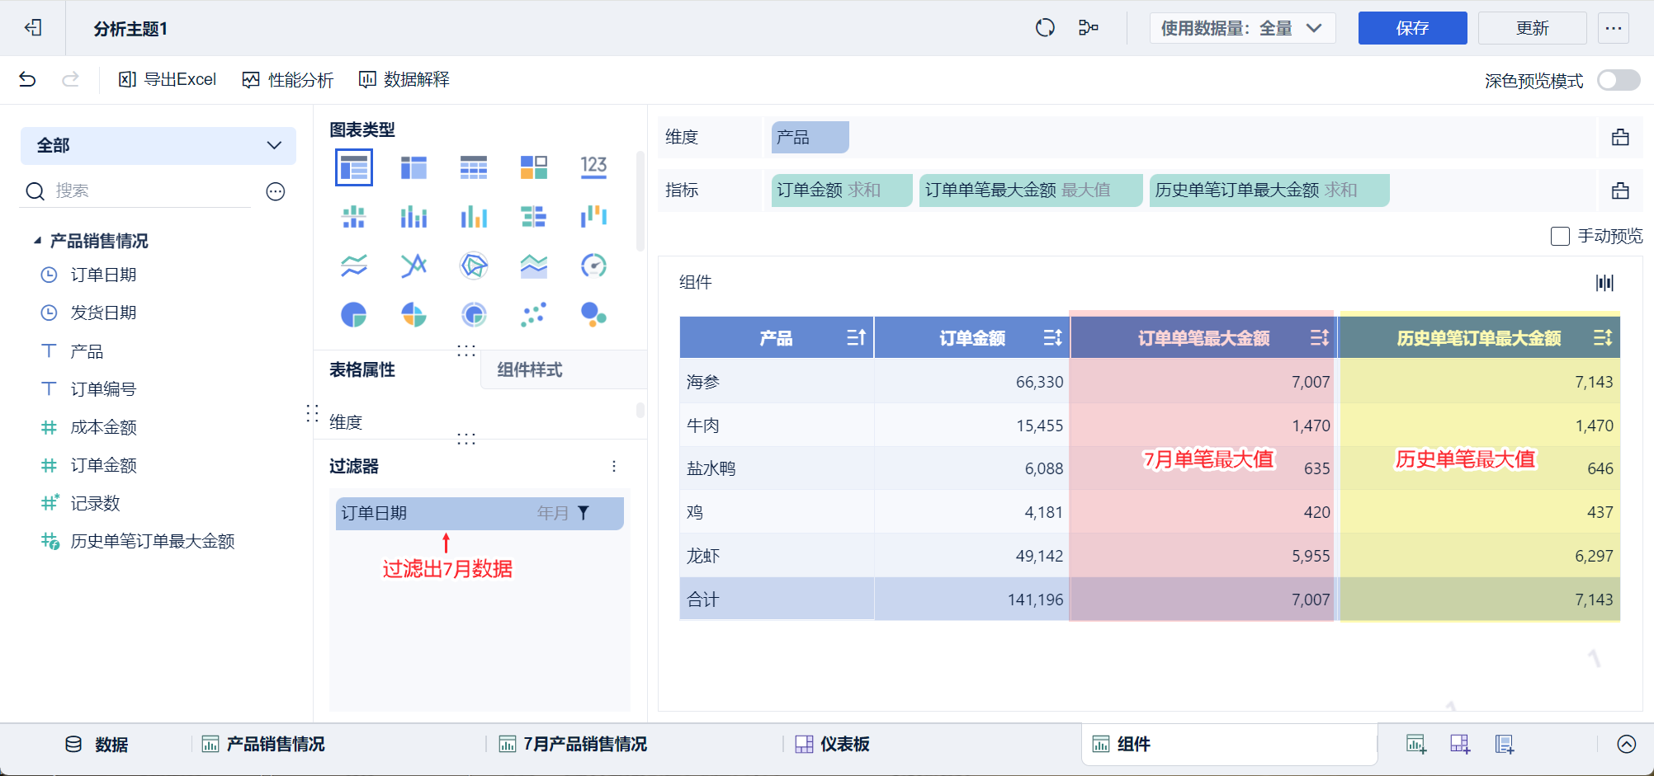1654x776 pixels.
Task: Click 数据解释 in the toolbar
Action: (x=404, y=79)
